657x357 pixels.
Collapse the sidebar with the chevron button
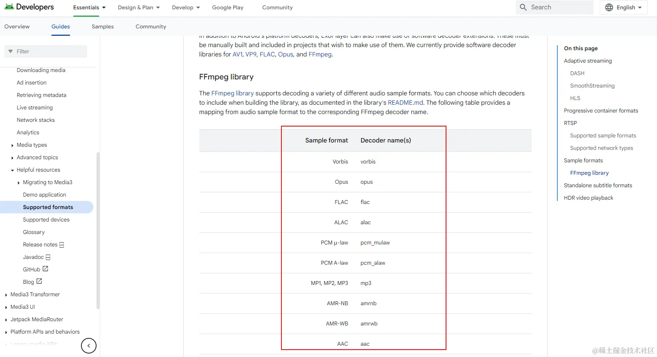pyautogui.click(x=89, y=346)
